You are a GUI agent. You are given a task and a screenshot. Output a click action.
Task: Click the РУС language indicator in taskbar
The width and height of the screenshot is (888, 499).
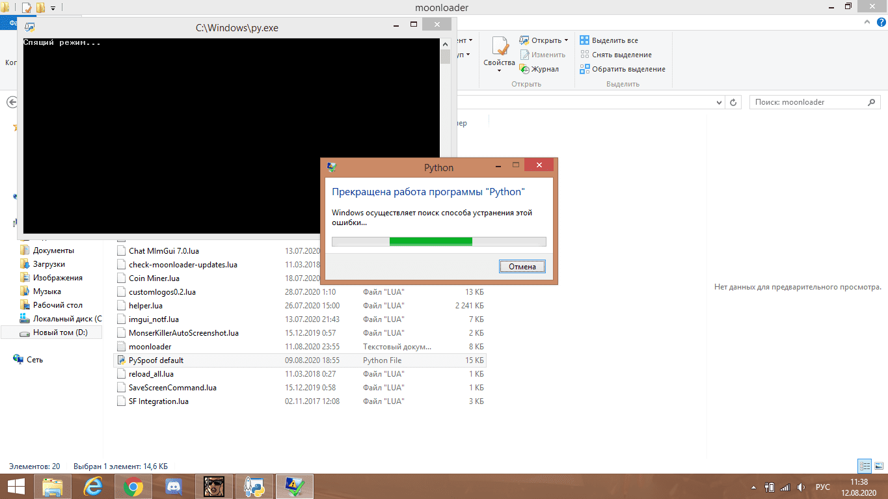[x=823, y=487]
